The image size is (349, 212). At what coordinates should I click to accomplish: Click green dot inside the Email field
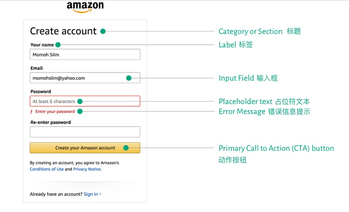coord(129,78)
